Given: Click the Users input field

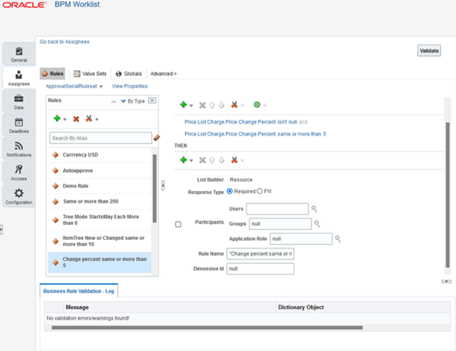Looking at the screenshot, I should [x=277, y=209].
